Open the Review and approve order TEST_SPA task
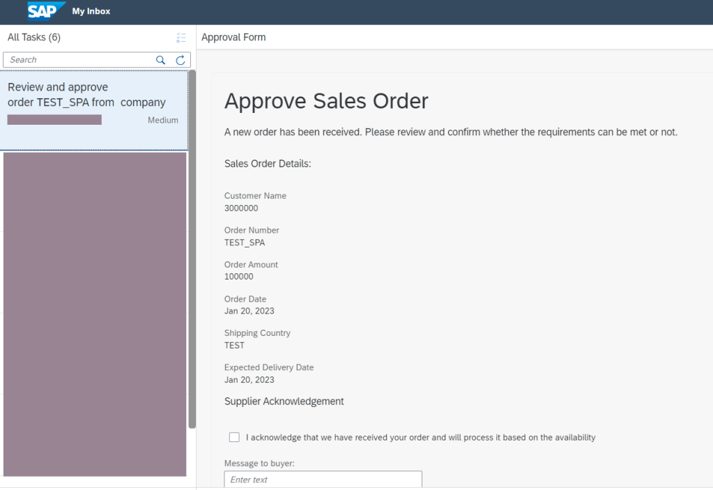The height and width of the screenshot is (490, 713). (86, 95)
